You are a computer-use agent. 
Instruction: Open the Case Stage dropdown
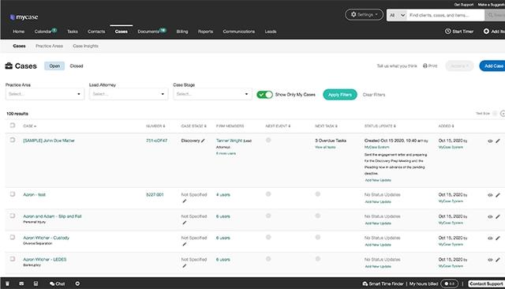point(212,94)
